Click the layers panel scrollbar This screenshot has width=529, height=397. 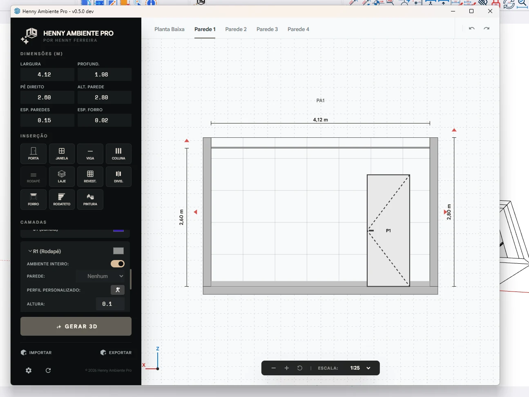[131, 279]
